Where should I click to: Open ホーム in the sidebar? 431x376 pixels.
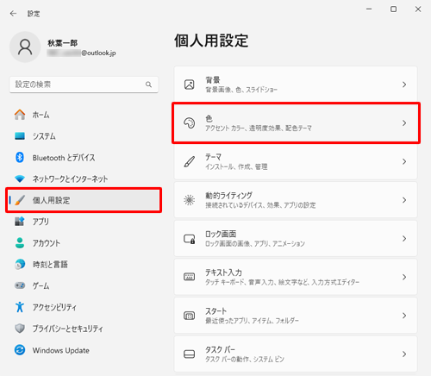84,115
